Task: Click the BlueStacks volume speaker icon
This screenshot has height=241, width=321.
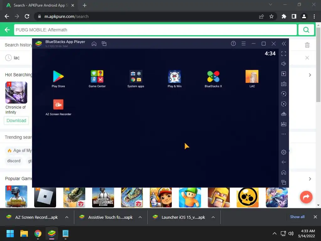Action: click(x=284, y=64)
